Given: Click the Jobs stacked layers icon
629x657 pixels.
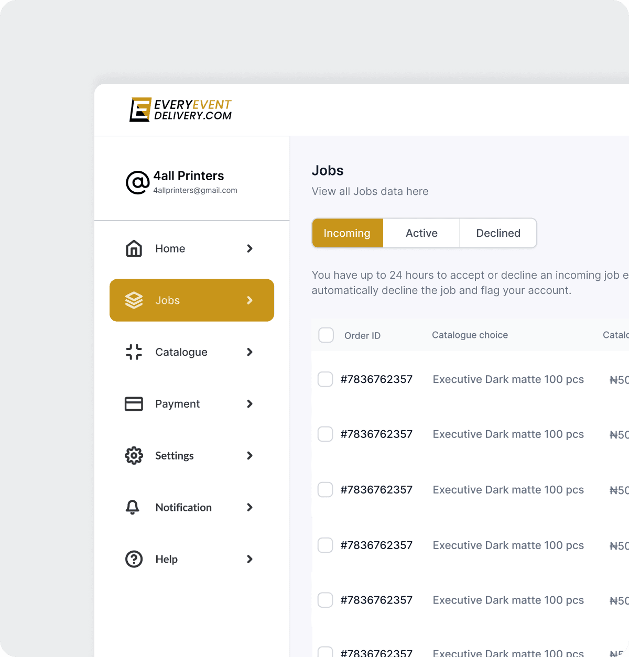Looking at the screenshot, I should click(134, 300).
